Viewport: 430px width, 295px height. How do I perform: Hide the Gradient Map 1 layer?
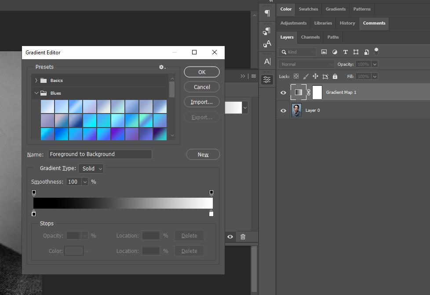(283, 92)
